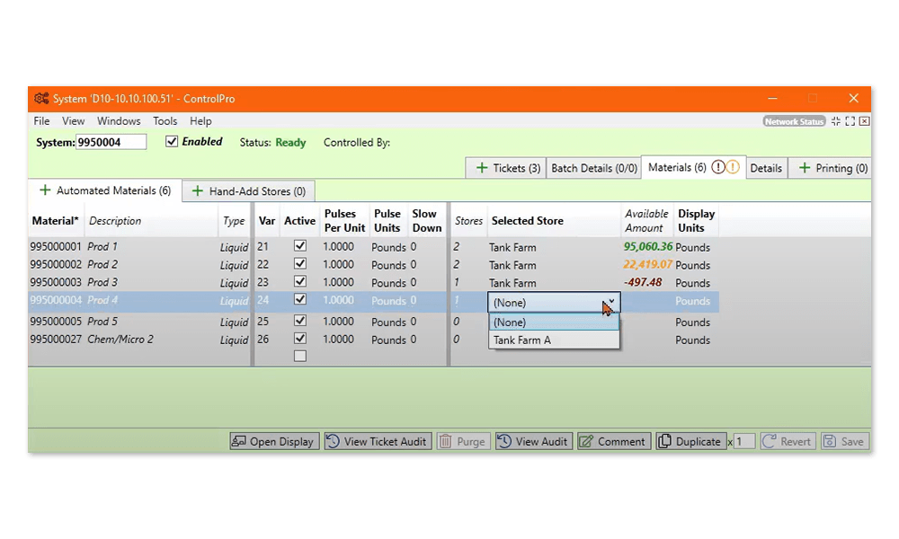899x539 pixels.
Task: Open the View menu
Action: [x=73, y=121]
